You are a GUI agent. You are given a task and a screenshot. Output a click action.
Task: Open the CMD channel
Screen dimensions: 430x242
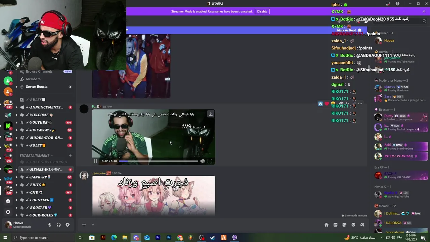click(x=46, y=193)
